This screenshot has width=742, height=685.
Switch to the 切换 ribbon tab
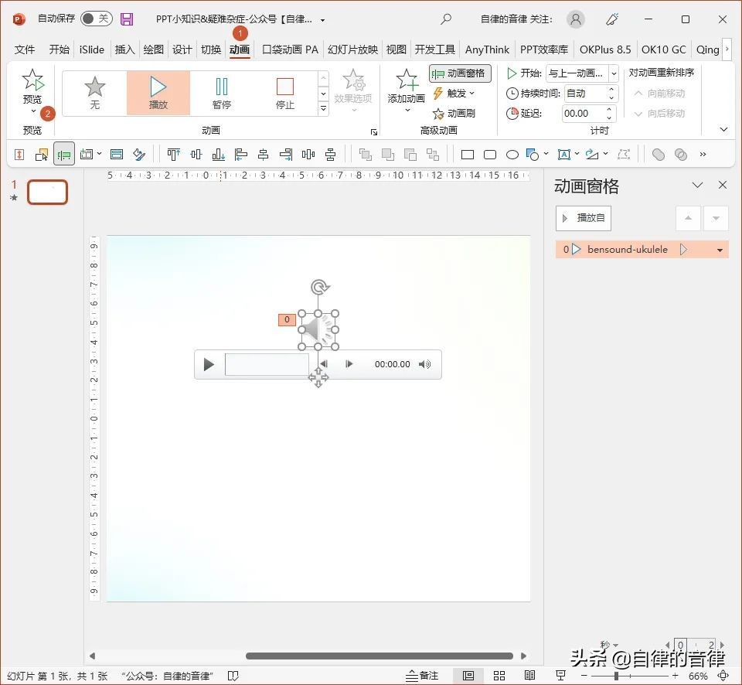209,49
